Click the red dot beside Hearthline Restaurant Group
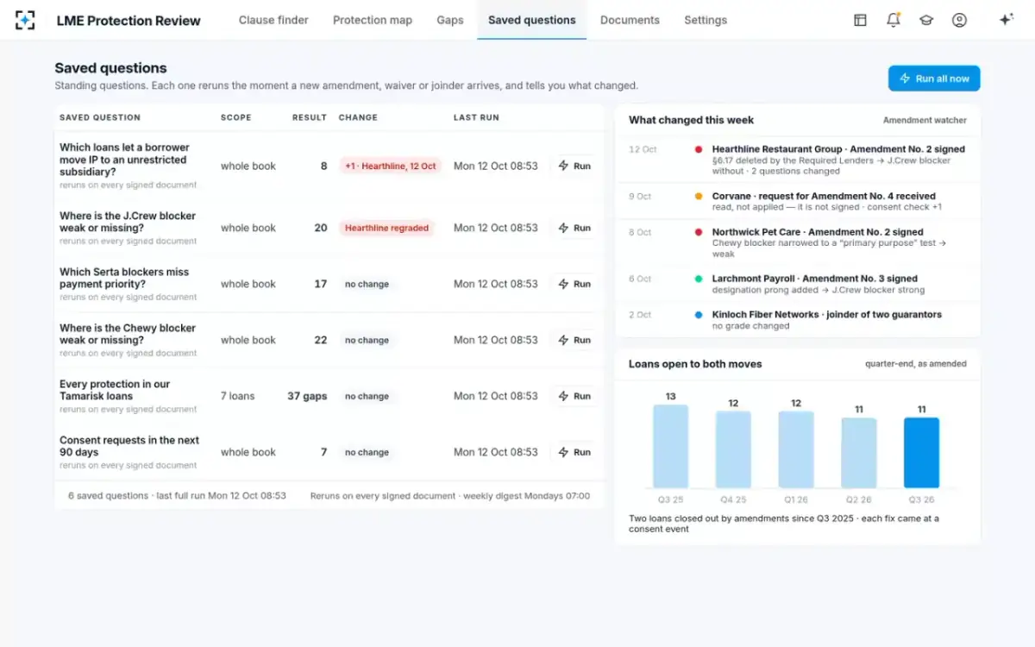1035x647 pixels. (699, 149)
